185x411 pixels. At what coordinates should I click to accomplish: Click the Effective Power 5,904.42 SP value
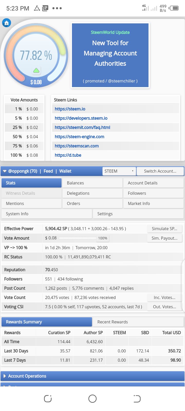(56, 229)
